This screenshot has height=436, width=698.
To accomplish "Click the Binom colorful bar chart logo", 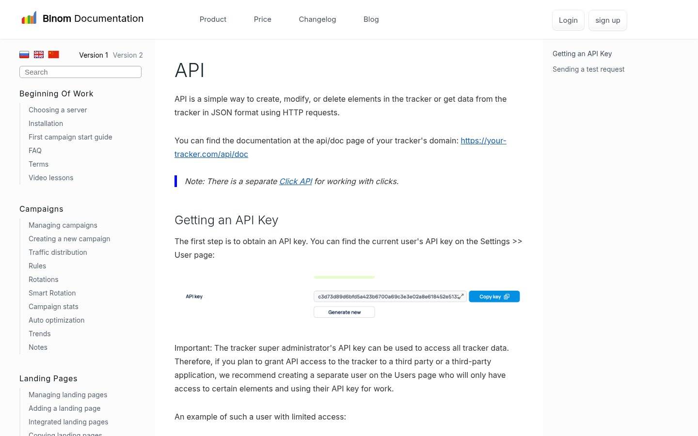I will tap(29, 18).
